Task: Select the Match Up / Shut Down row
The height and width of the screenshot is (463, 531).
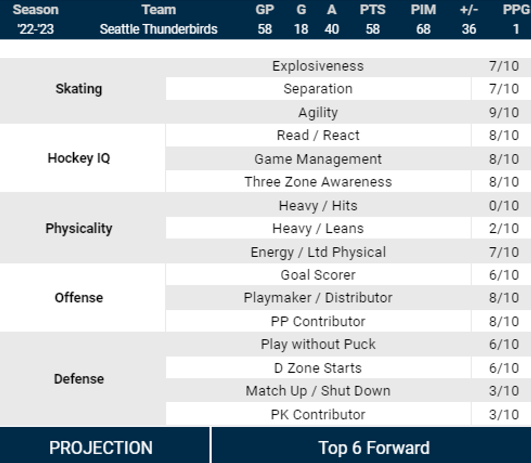Action: pyautogui.click(x=318, y=391)
